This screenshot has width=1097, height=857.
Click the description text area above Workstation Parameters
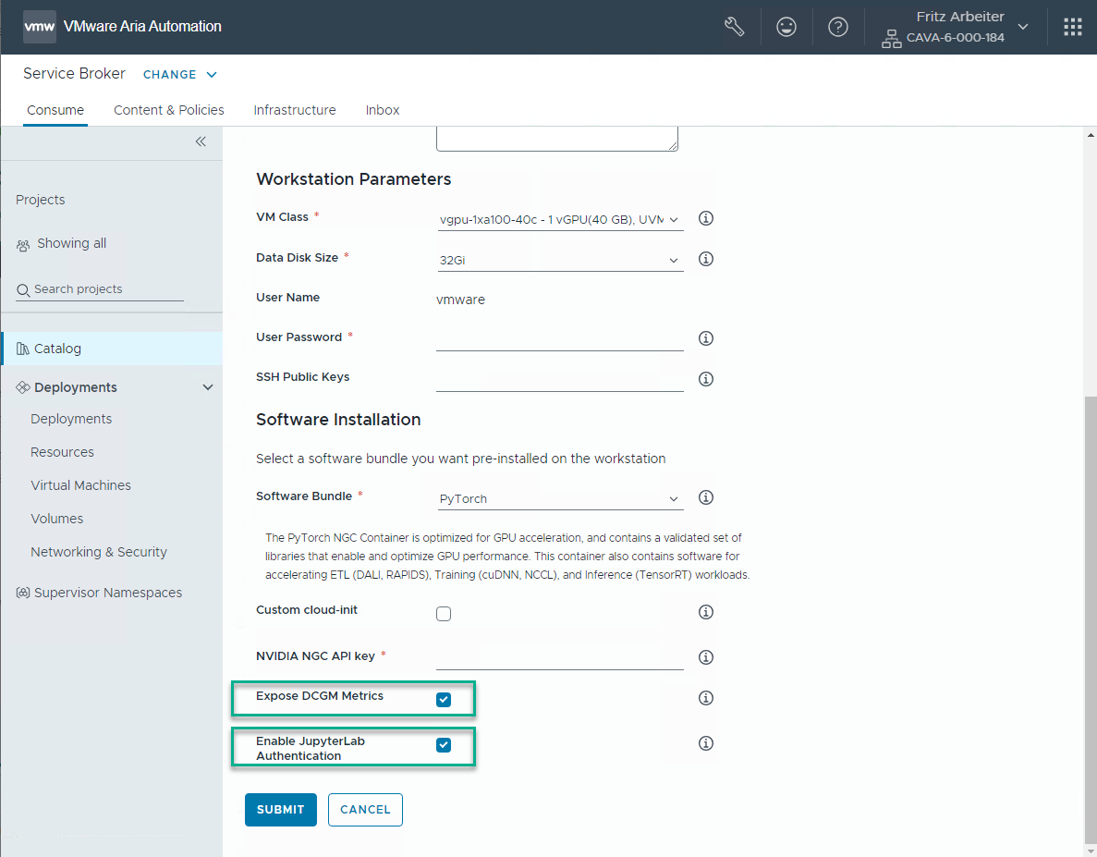click(x=557, y=139)
